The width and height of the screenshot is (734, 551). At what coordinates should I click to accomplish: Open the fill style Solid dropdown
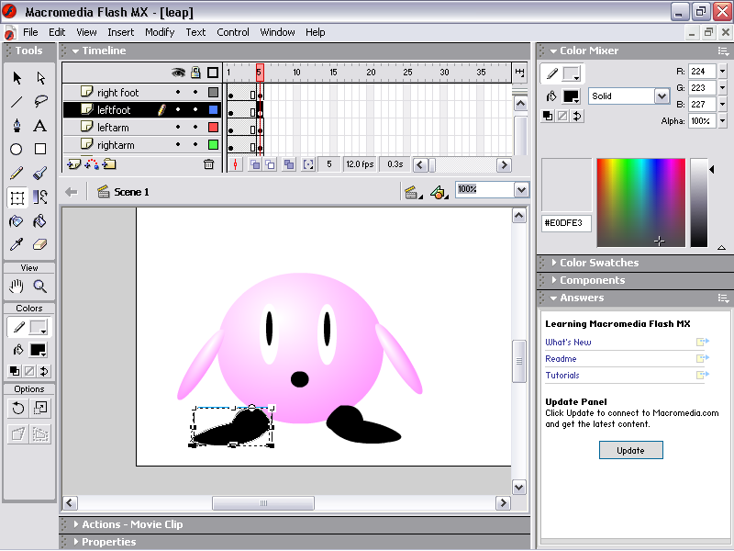point(662,96)
